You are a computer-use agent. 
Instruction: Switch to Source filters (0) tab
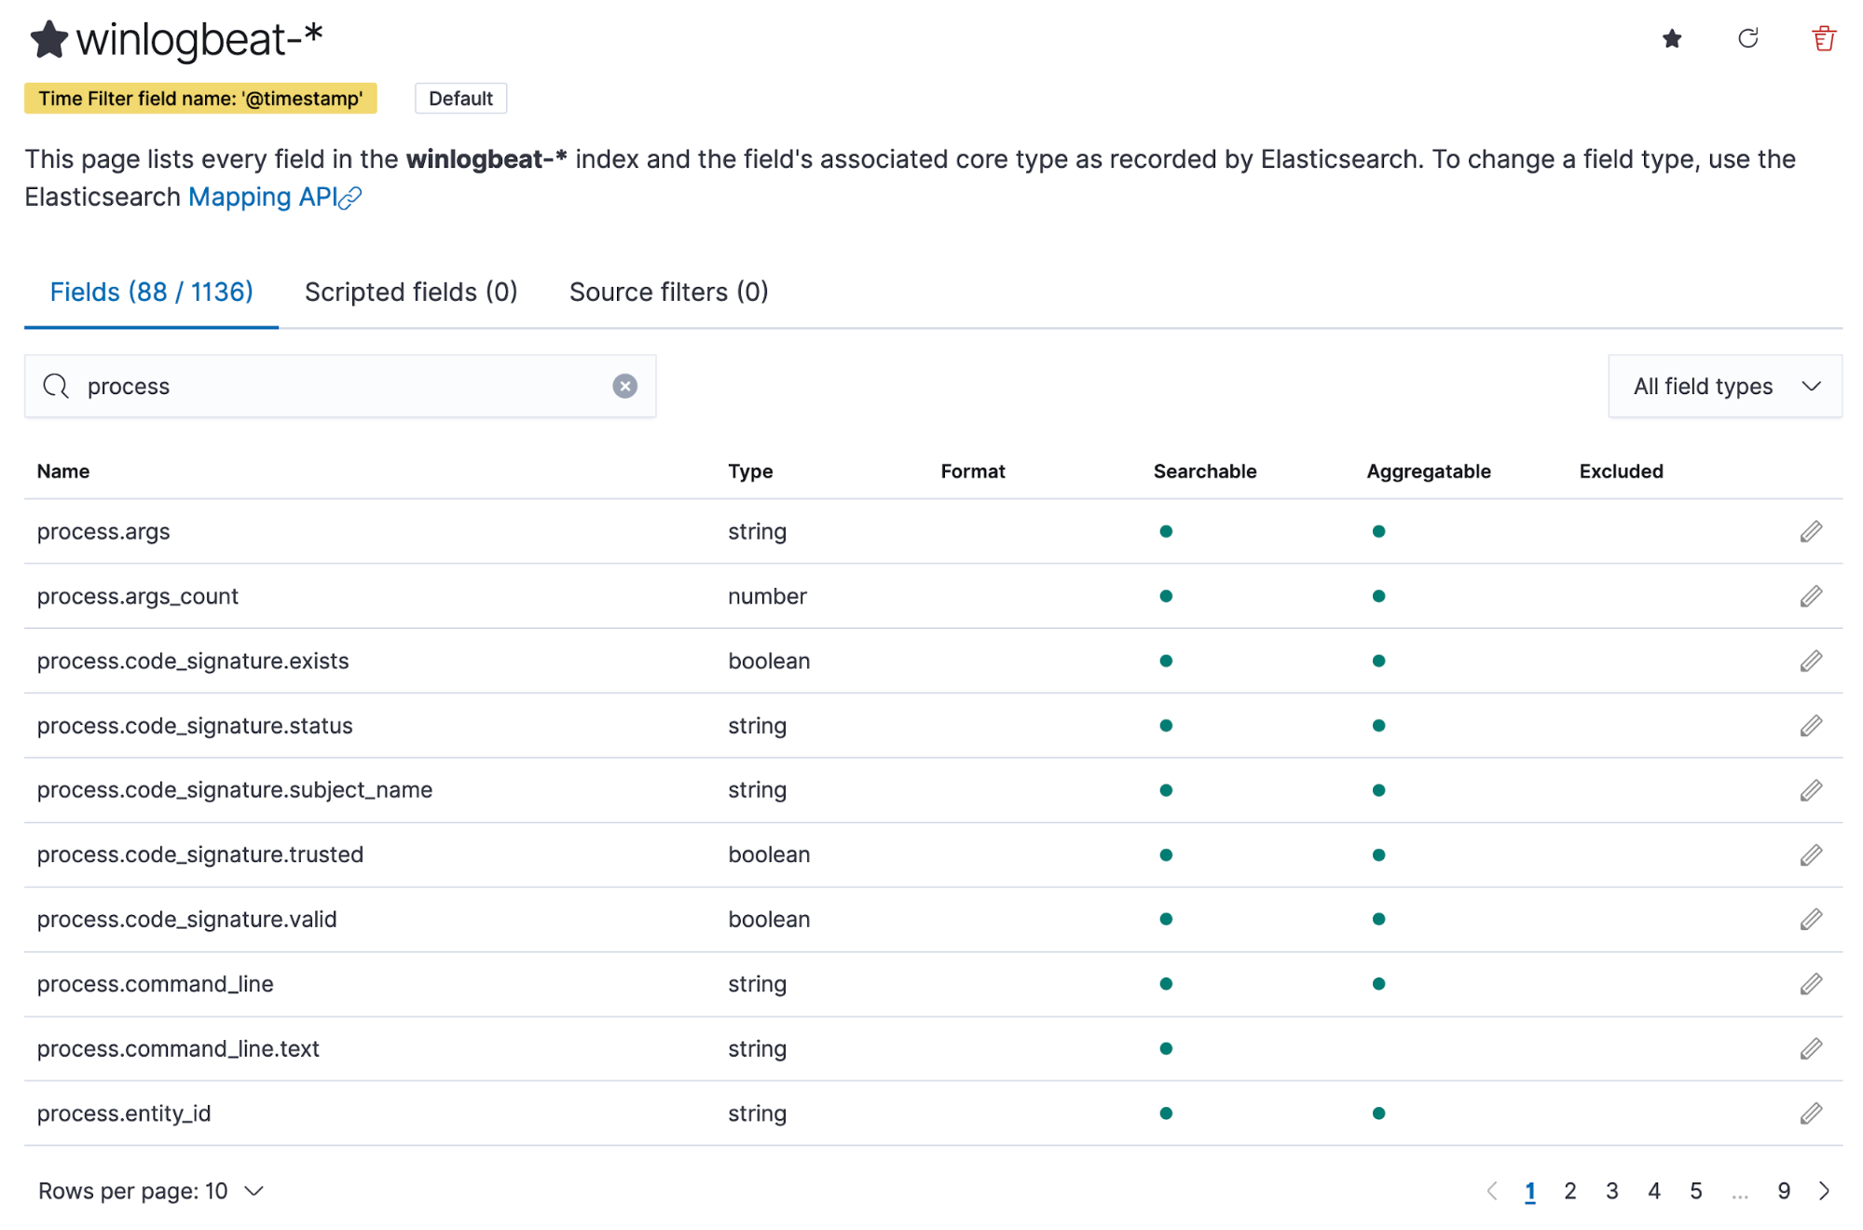click(668, 293)
